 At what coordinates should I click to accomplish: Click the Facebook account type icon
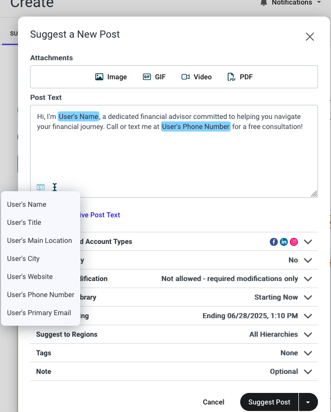273,242
